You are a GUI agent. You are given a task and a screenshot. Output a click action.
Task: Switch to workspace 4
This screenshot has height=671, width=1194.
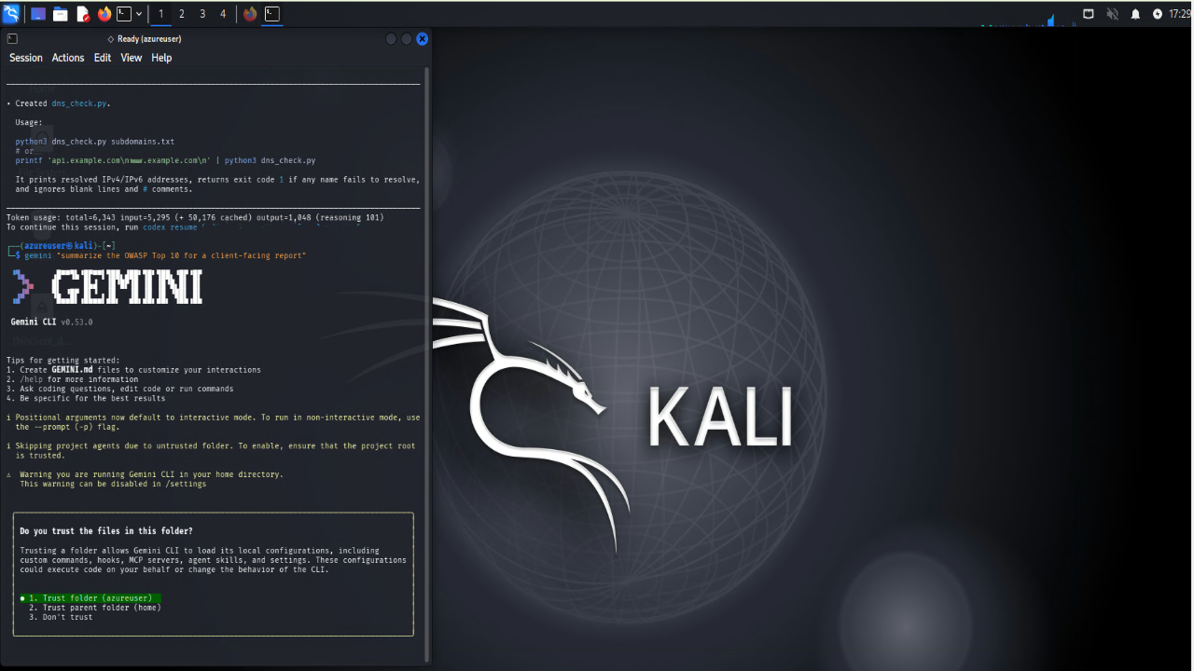pos(223,14)
